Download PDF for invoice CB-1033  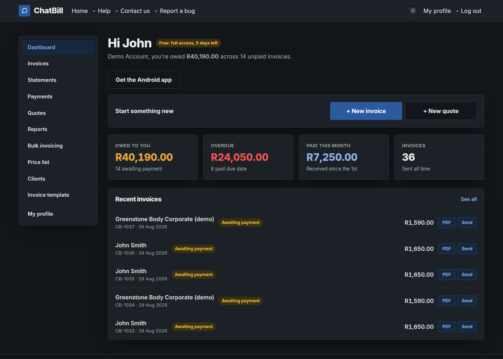click(x=447, y=327)
